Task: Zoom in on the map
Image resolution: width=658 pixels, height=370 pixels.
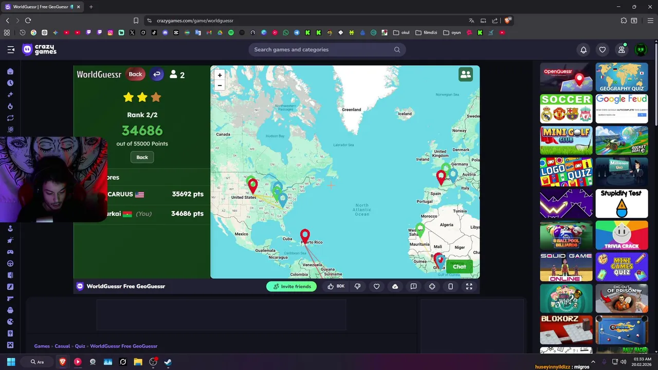Action: coord(220,75)
